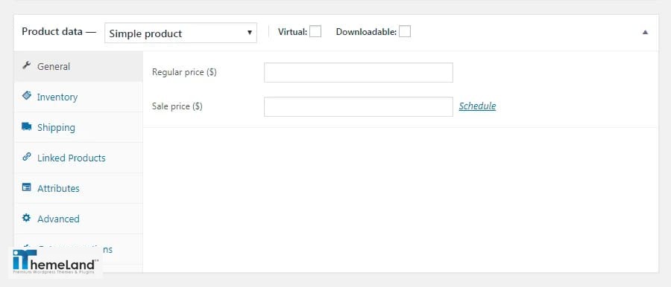Enable the Virtual checkbox

(x=315, y=32)
